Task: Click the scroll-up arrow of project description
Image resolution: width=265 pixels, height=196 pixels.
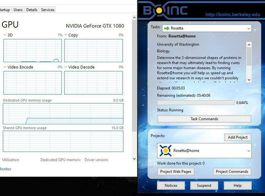Action: tap(249, 45)
